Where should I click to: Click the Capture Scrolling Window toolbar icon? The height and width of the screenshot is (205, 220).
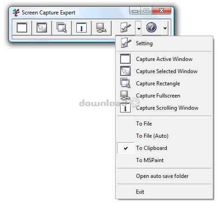coord(81,28)
